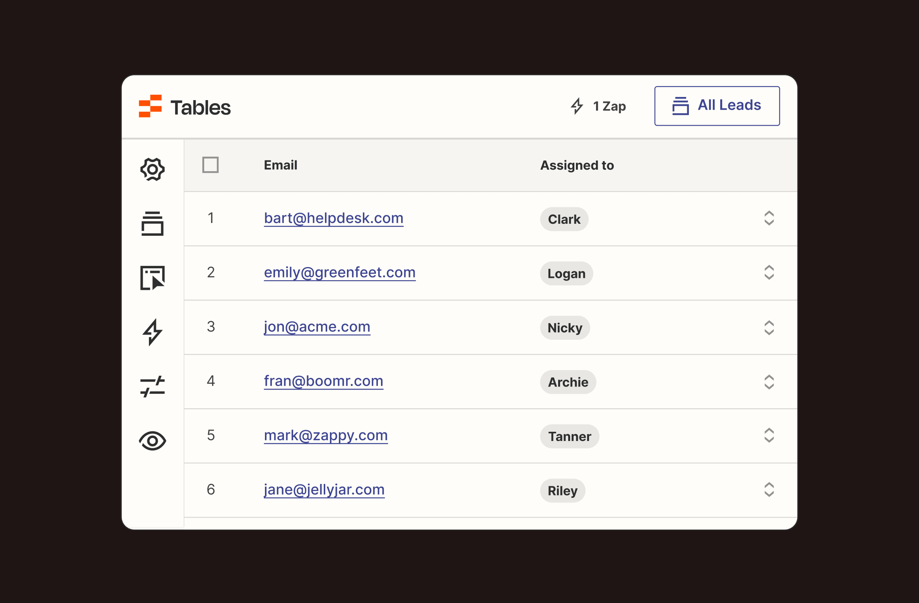Click the lightning bolt Zaps sidebar icon
This screenshot has height=603, width=919.
pos(152,332)
